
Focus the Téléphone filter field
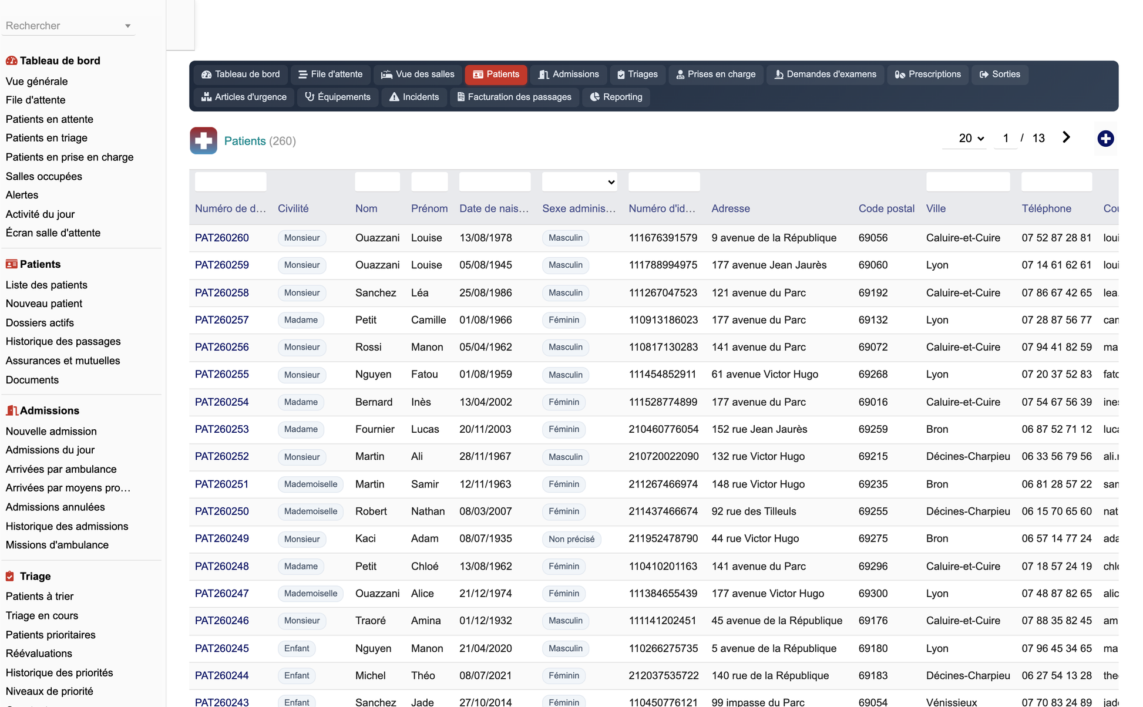coord(1057,182)
